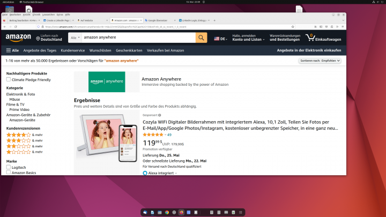This screenshot has height=217, width=386.
Task: Open Angebote des Tages link
Action: click(x=40, y=50)
